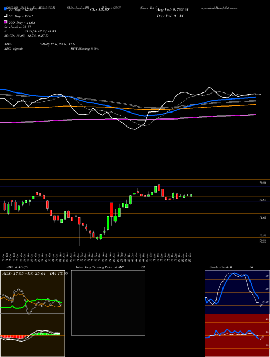Click the 12.67 price axis label
This screenshot has width=270, height=357.
click(x=263, y=200)
